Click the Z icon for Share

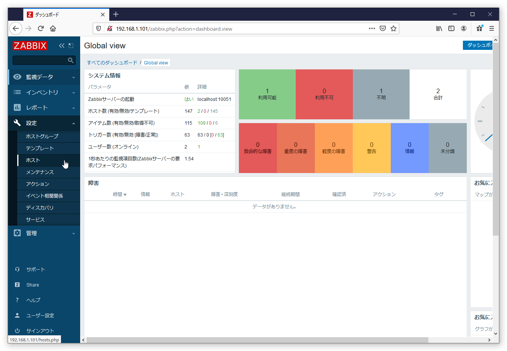(x=17, y=285)
